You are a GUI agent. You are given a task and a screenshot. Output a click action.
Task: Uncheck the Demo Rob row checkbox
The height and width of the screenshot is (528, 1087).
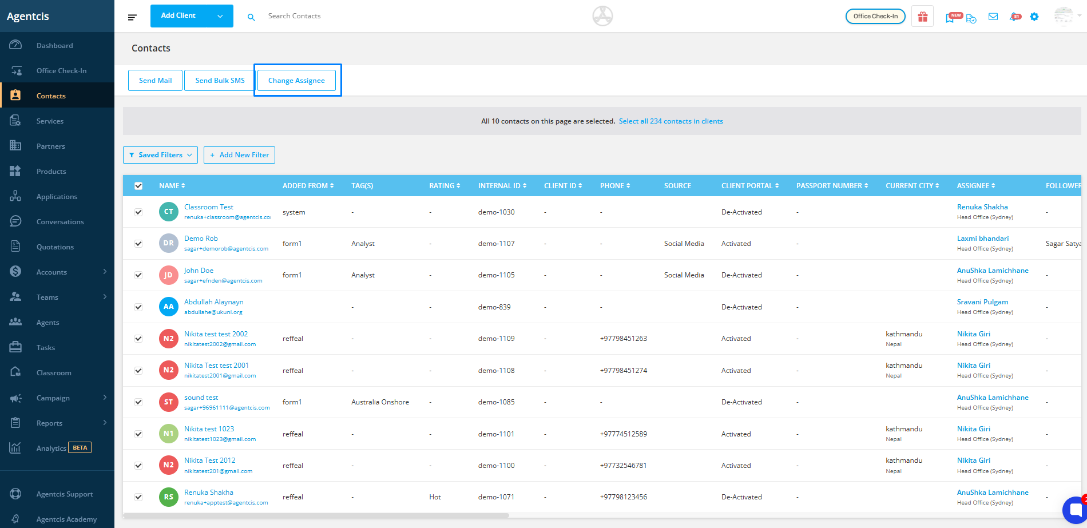point(138,244)
